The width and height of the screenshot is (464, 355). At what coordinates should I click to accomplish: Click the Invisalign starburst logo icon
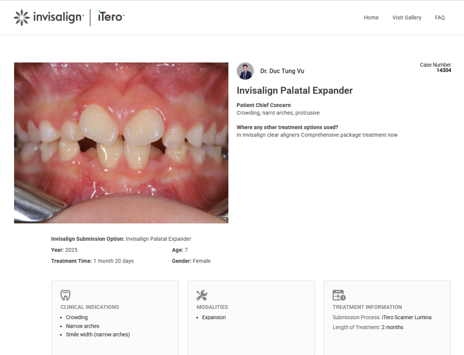coord(22,17)
